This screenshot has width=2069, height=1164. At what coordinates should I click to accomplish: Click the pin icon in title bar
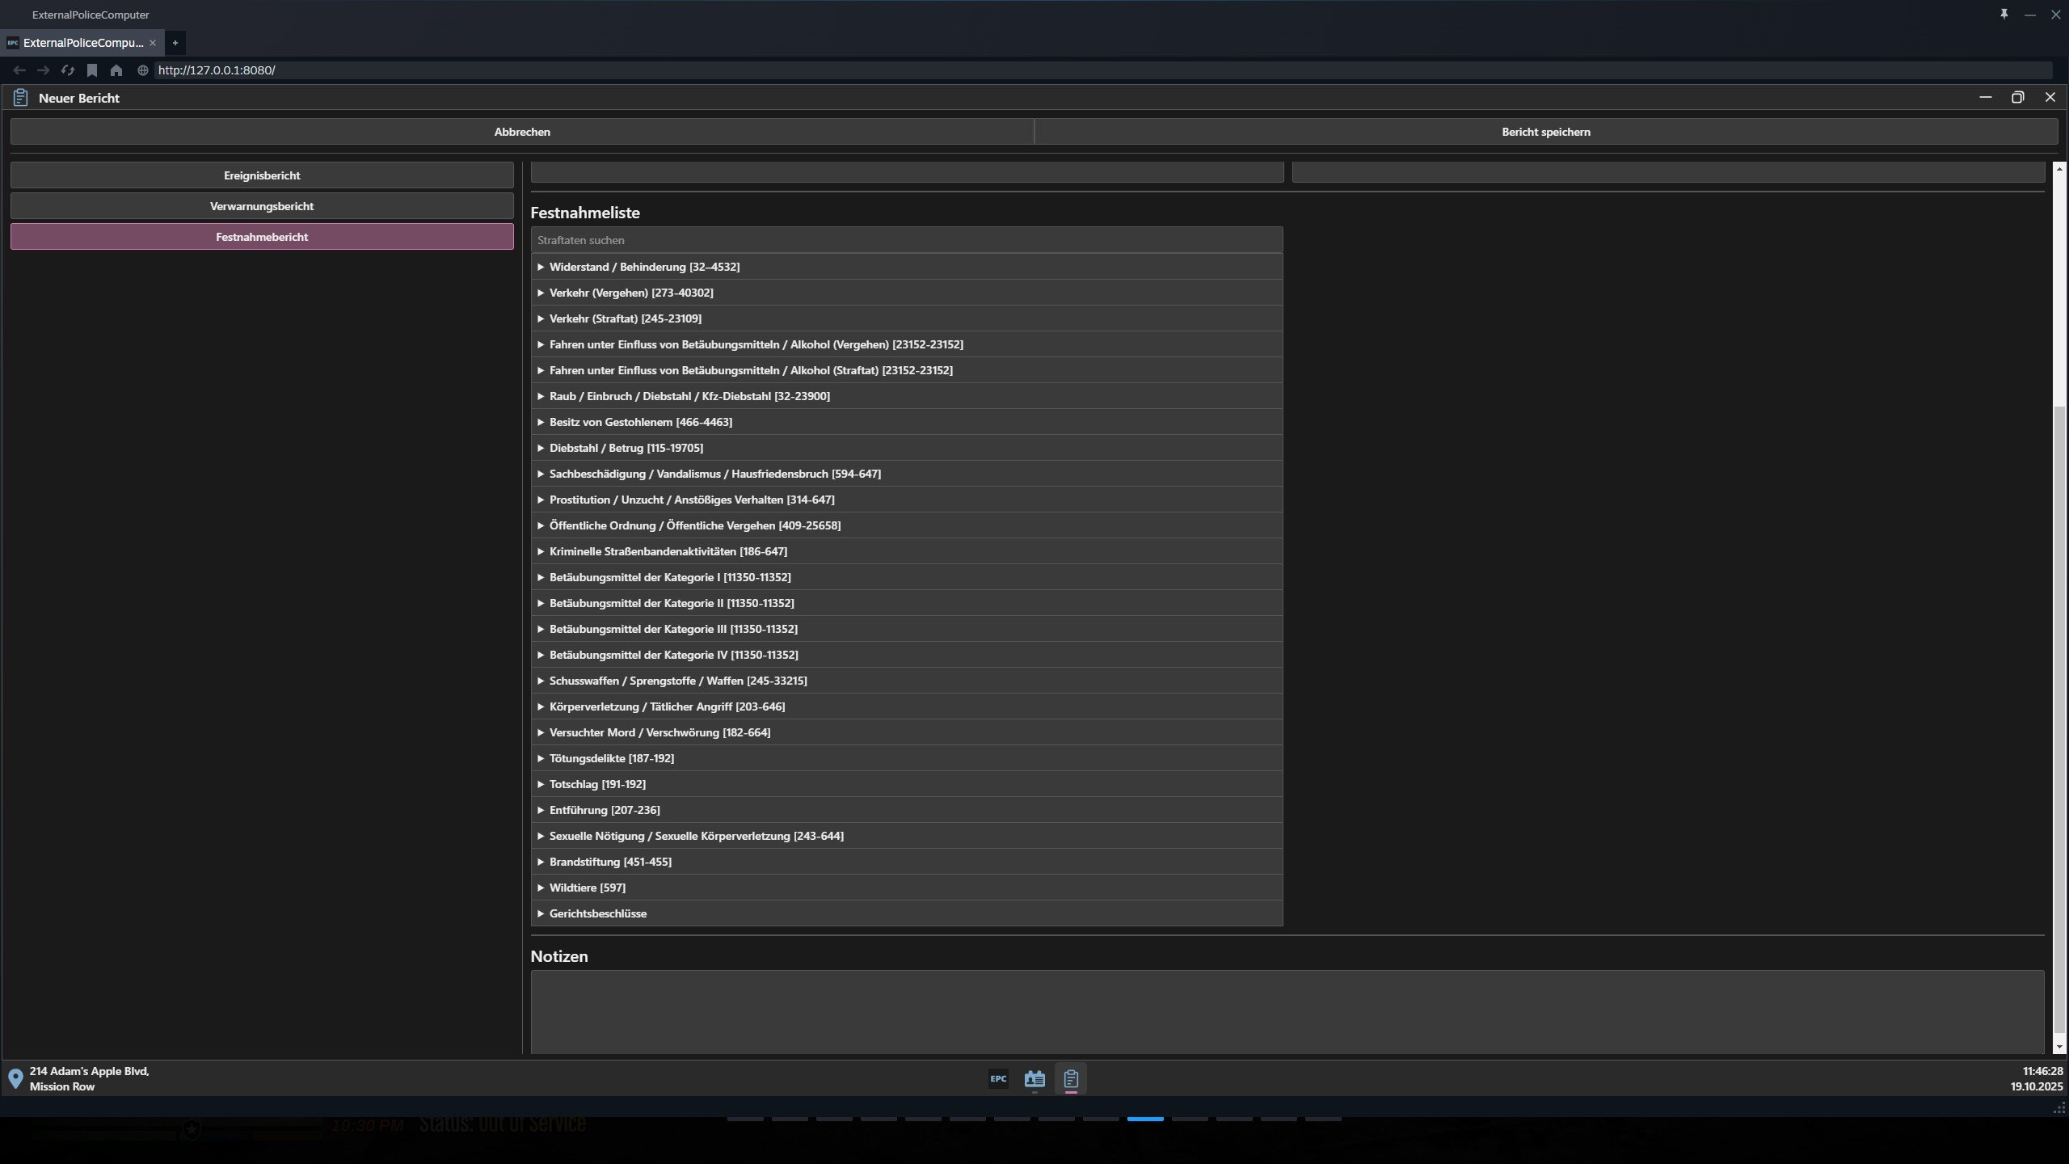[x=2004, y=15]
